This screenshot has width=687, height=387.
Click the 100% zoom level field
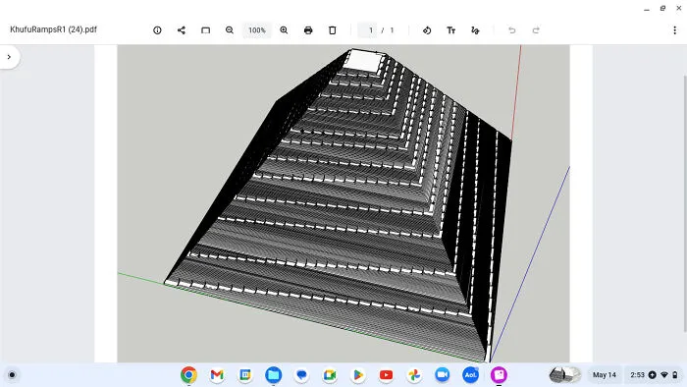point(257,30)
